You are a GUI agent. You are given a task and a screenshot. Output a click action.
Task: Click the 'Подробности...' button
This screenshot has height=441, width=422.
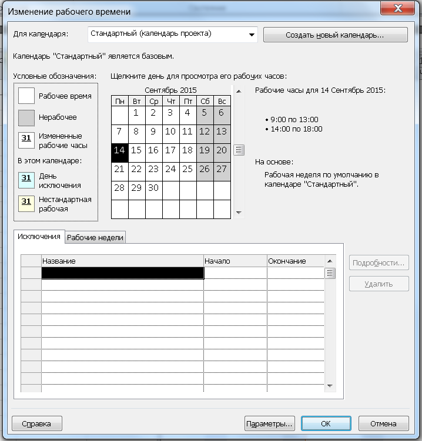point(379,262)
